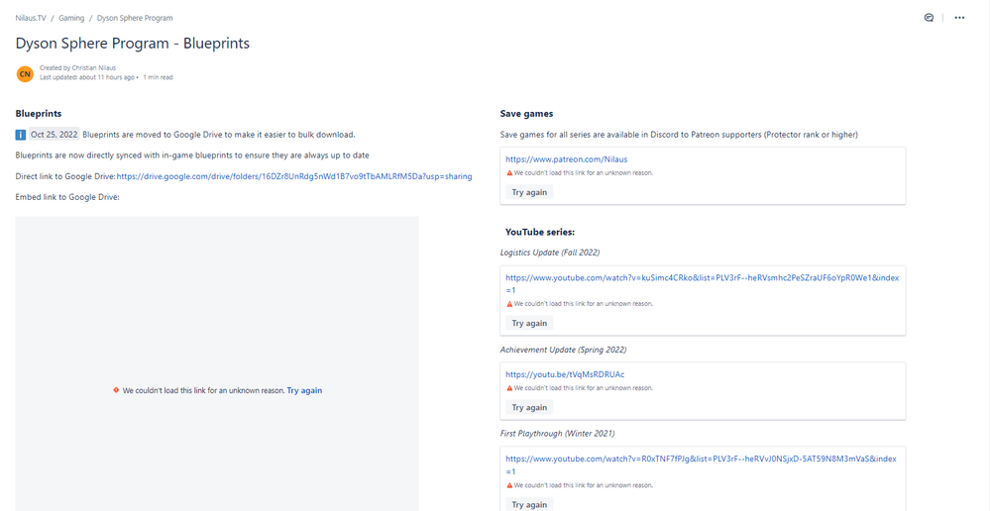Click the blue info icon before Oct 25

coord(21,135)
